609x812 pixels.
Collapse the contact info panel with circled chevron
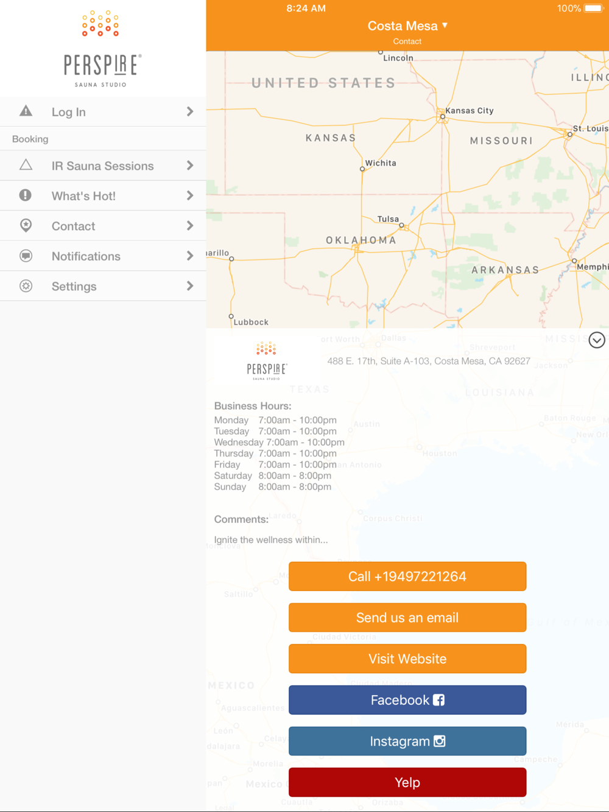click(x=597, y=340)
